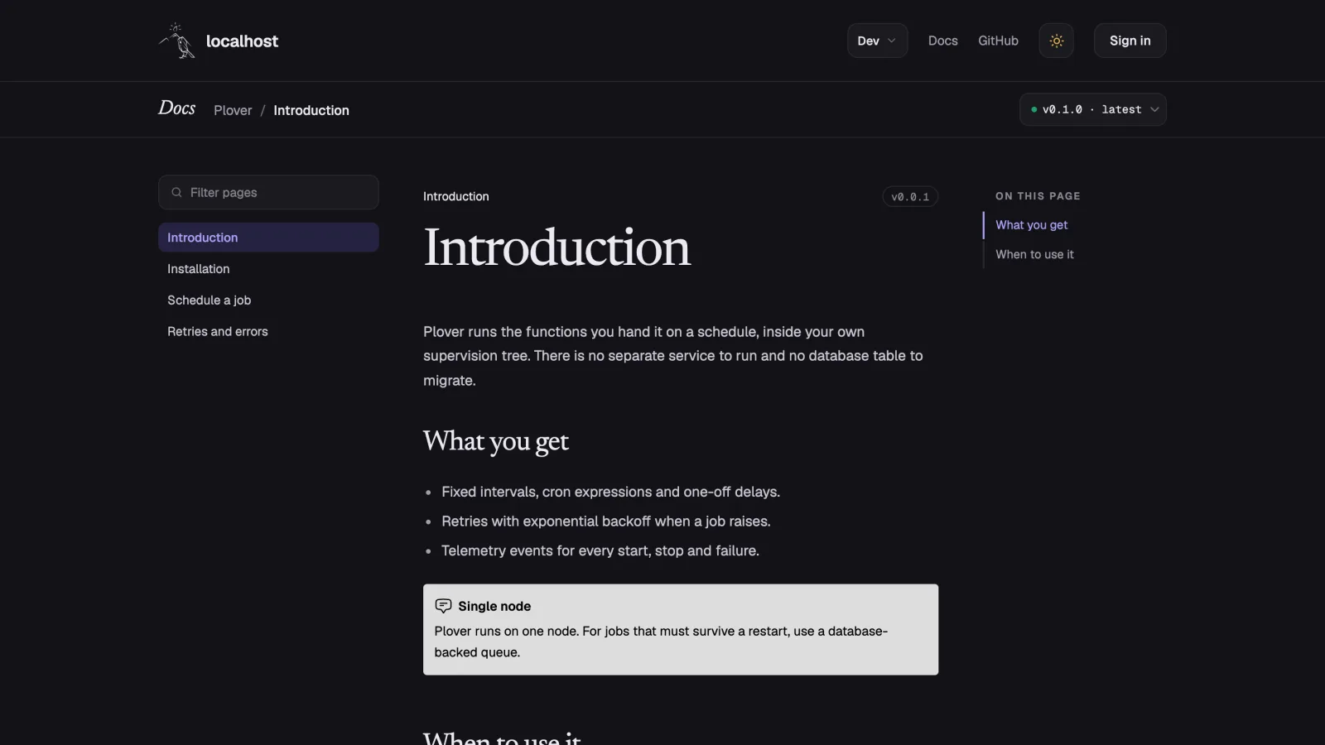The image size is (1325, 745).
Task: Open the v0.1.0 latest version selector
Action: point(1092,109)
